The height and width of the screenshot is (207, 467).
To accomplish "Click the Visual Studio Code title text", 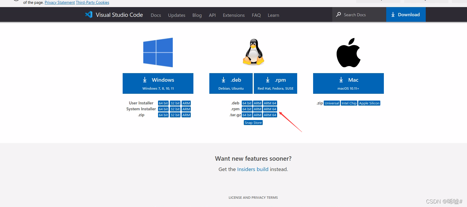I will point(119,15).
